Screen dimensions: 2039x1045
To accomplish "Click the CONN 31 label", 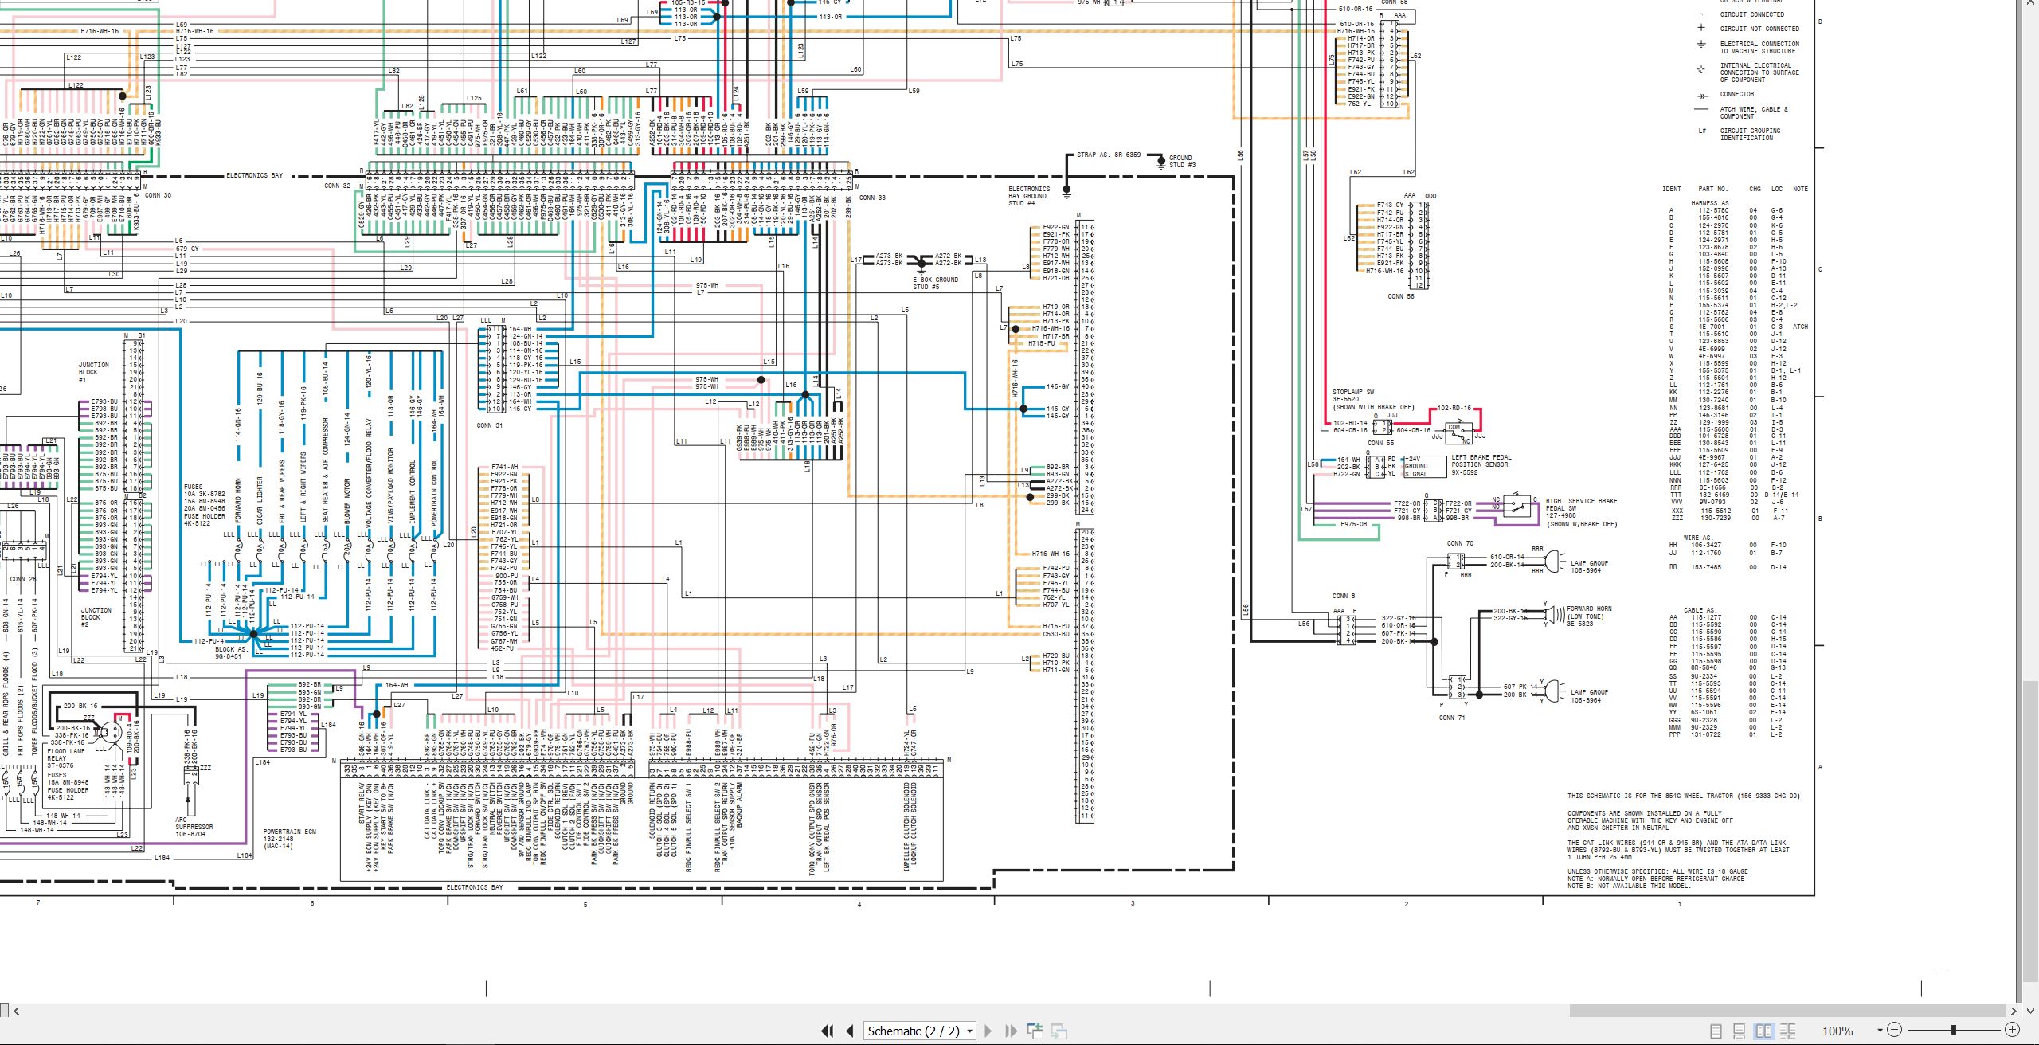I will [x=490, y=425].
